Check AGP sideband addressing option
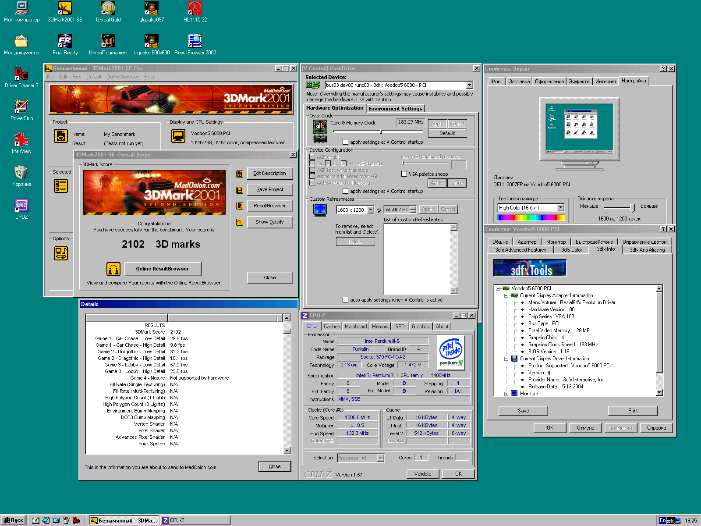The height and width of the screenshot is (526, 701). [312, 183]
